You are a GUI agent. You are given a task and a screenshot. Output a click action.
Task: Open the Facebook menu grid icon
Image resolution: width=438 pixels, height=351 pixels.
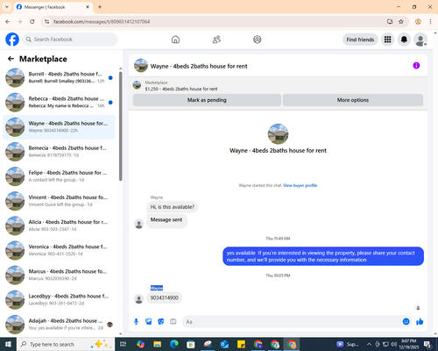(x=387, y=39)
